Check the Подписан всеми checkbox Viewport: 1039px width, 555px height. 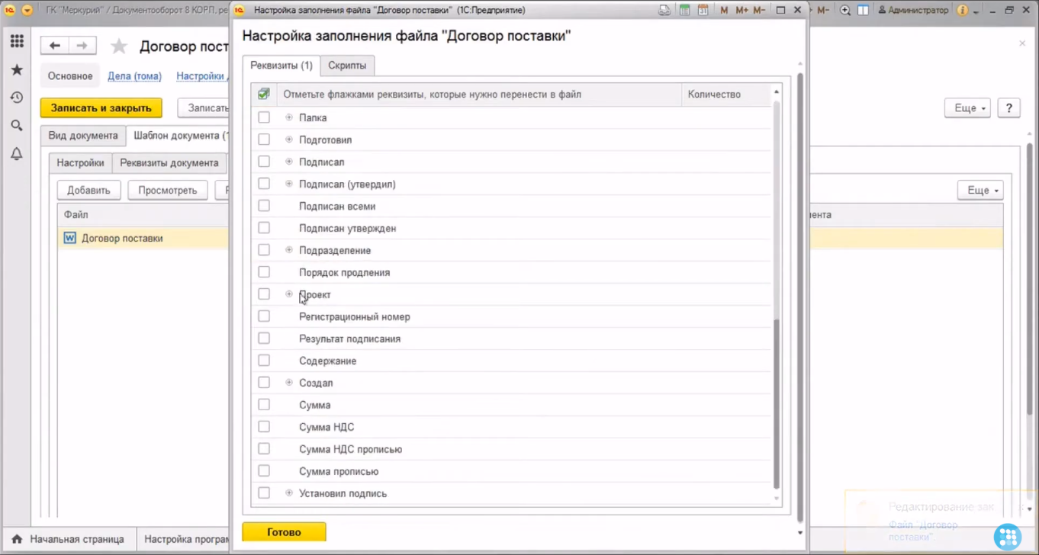coord(264,206)
